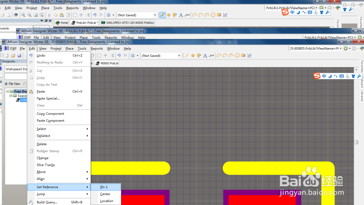This screenshot has width=364, height=205.
Task: Switch to WMLOPE01-NTSY-20140505.PcbDoc tab
Action: [x=127, y=23]
